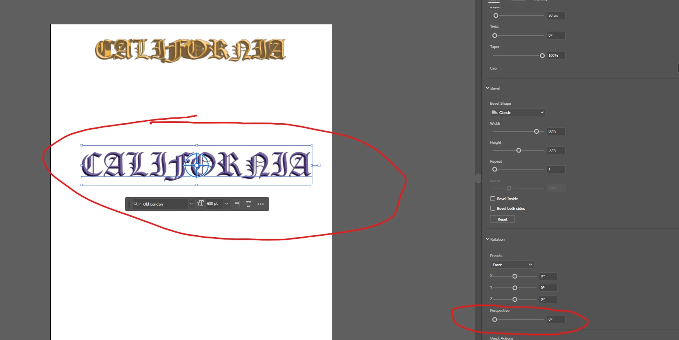Click the Quick Actions heading
Viewport: 679px width, 340px height.
point(501,338)
